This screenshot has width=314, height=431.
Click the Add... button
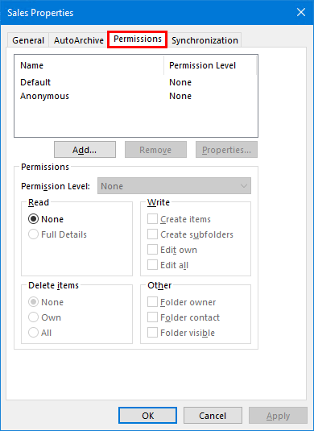coord(85,150)
